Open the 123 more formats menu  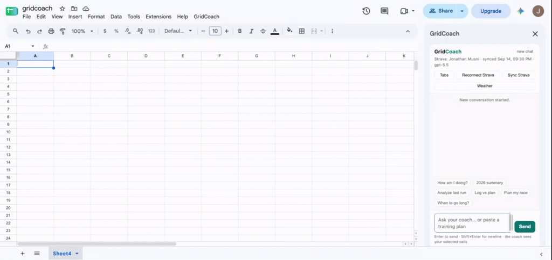151,31
